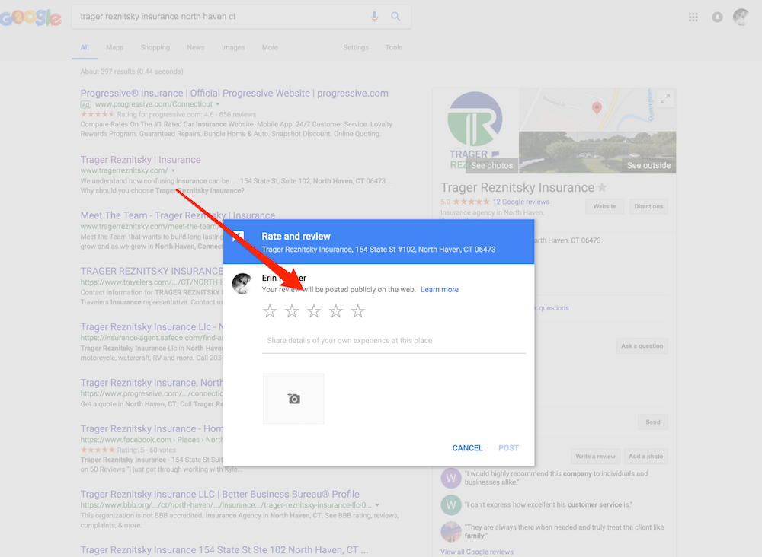The height and width of the screenshot is (557, 762).
Task: Click the 'excellent his customer service' review snippet
Action: pyautogui.click(x=548, y=504)
